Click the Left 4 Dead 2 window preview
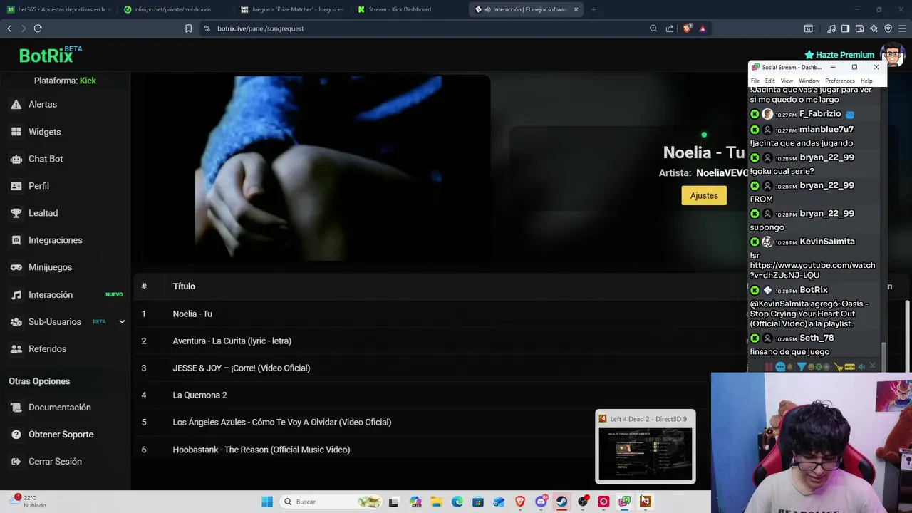Viewport: 912px width, 513px height. point(645,447)
